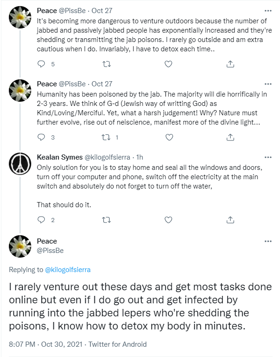Like the first tweet about jab poisons
280x357 pixels.
click(168, 64)
